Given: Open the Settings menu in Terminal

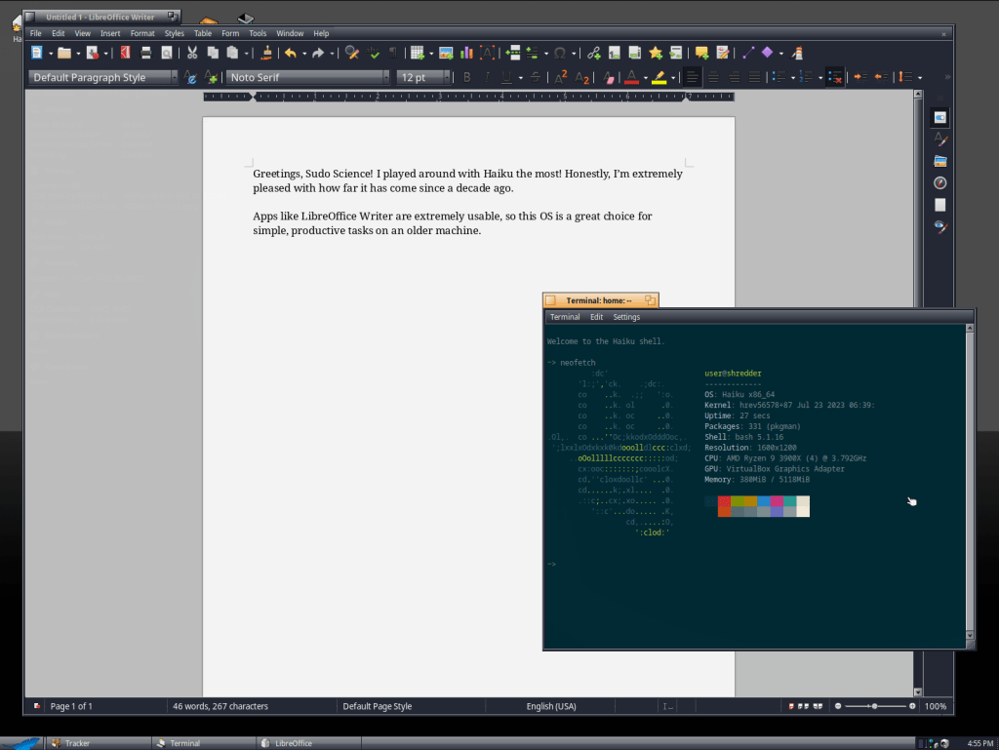Looking at the screenshot, I should 626,317.
